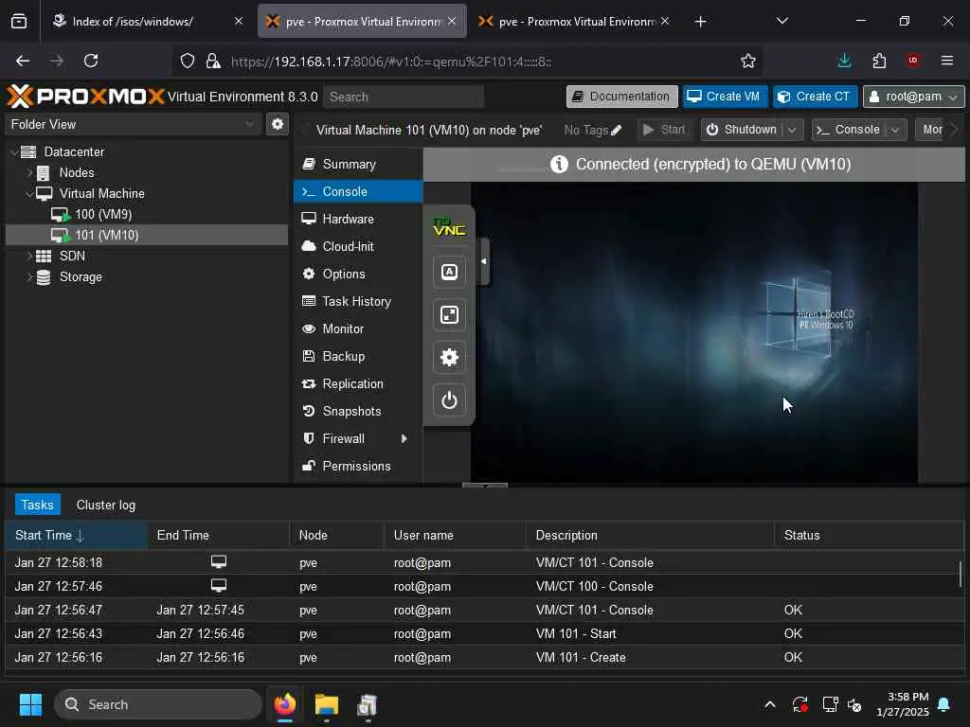Image resolution: width=970 pixels, height=727 pixels.
Task: Go back to the previous page
Action: click(x=23, y=61)
